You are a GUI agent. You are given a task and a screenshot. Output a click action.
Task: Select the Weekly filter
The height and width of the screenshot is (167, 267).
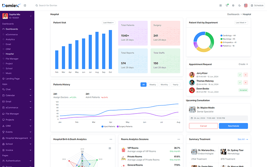tap(153, 85)
